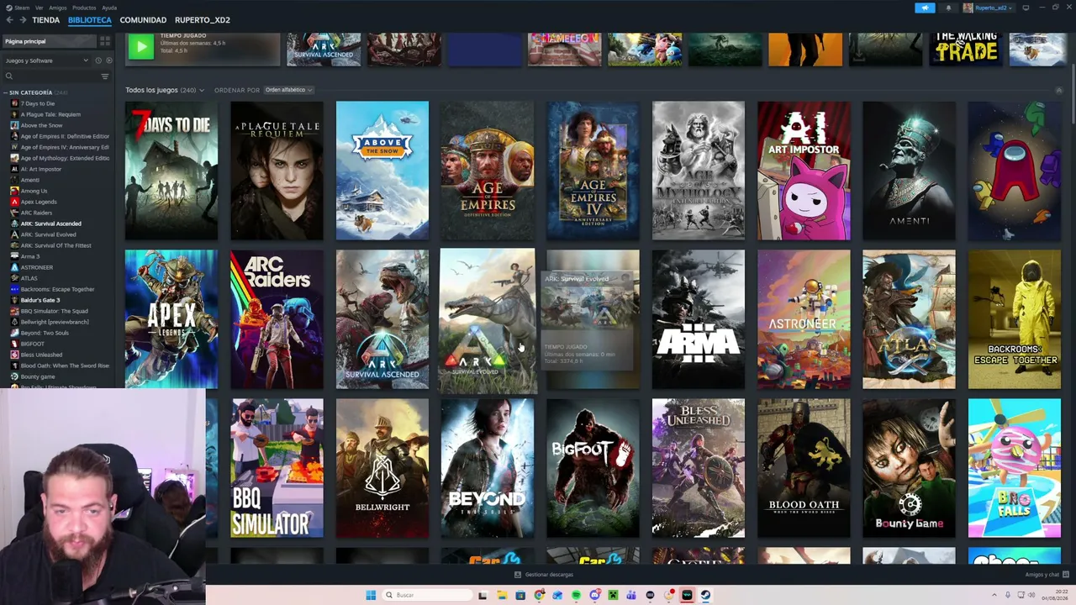Open Chrome from the taskbar
Image resolution: width=1076 pixels, height=605 pixels.
click(x=539, y=595)
